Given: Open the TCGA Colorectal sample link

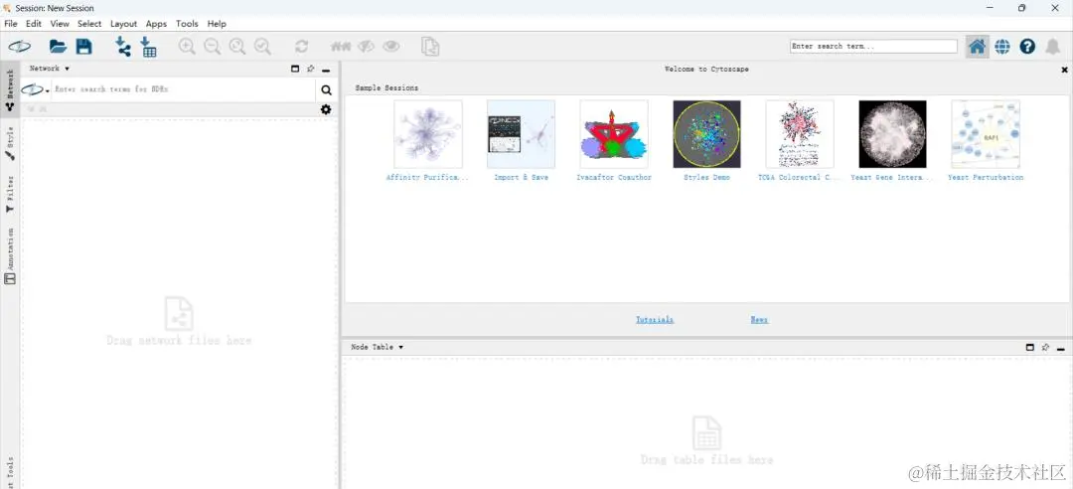Looking at the screenshot, I should click(799, 177).
